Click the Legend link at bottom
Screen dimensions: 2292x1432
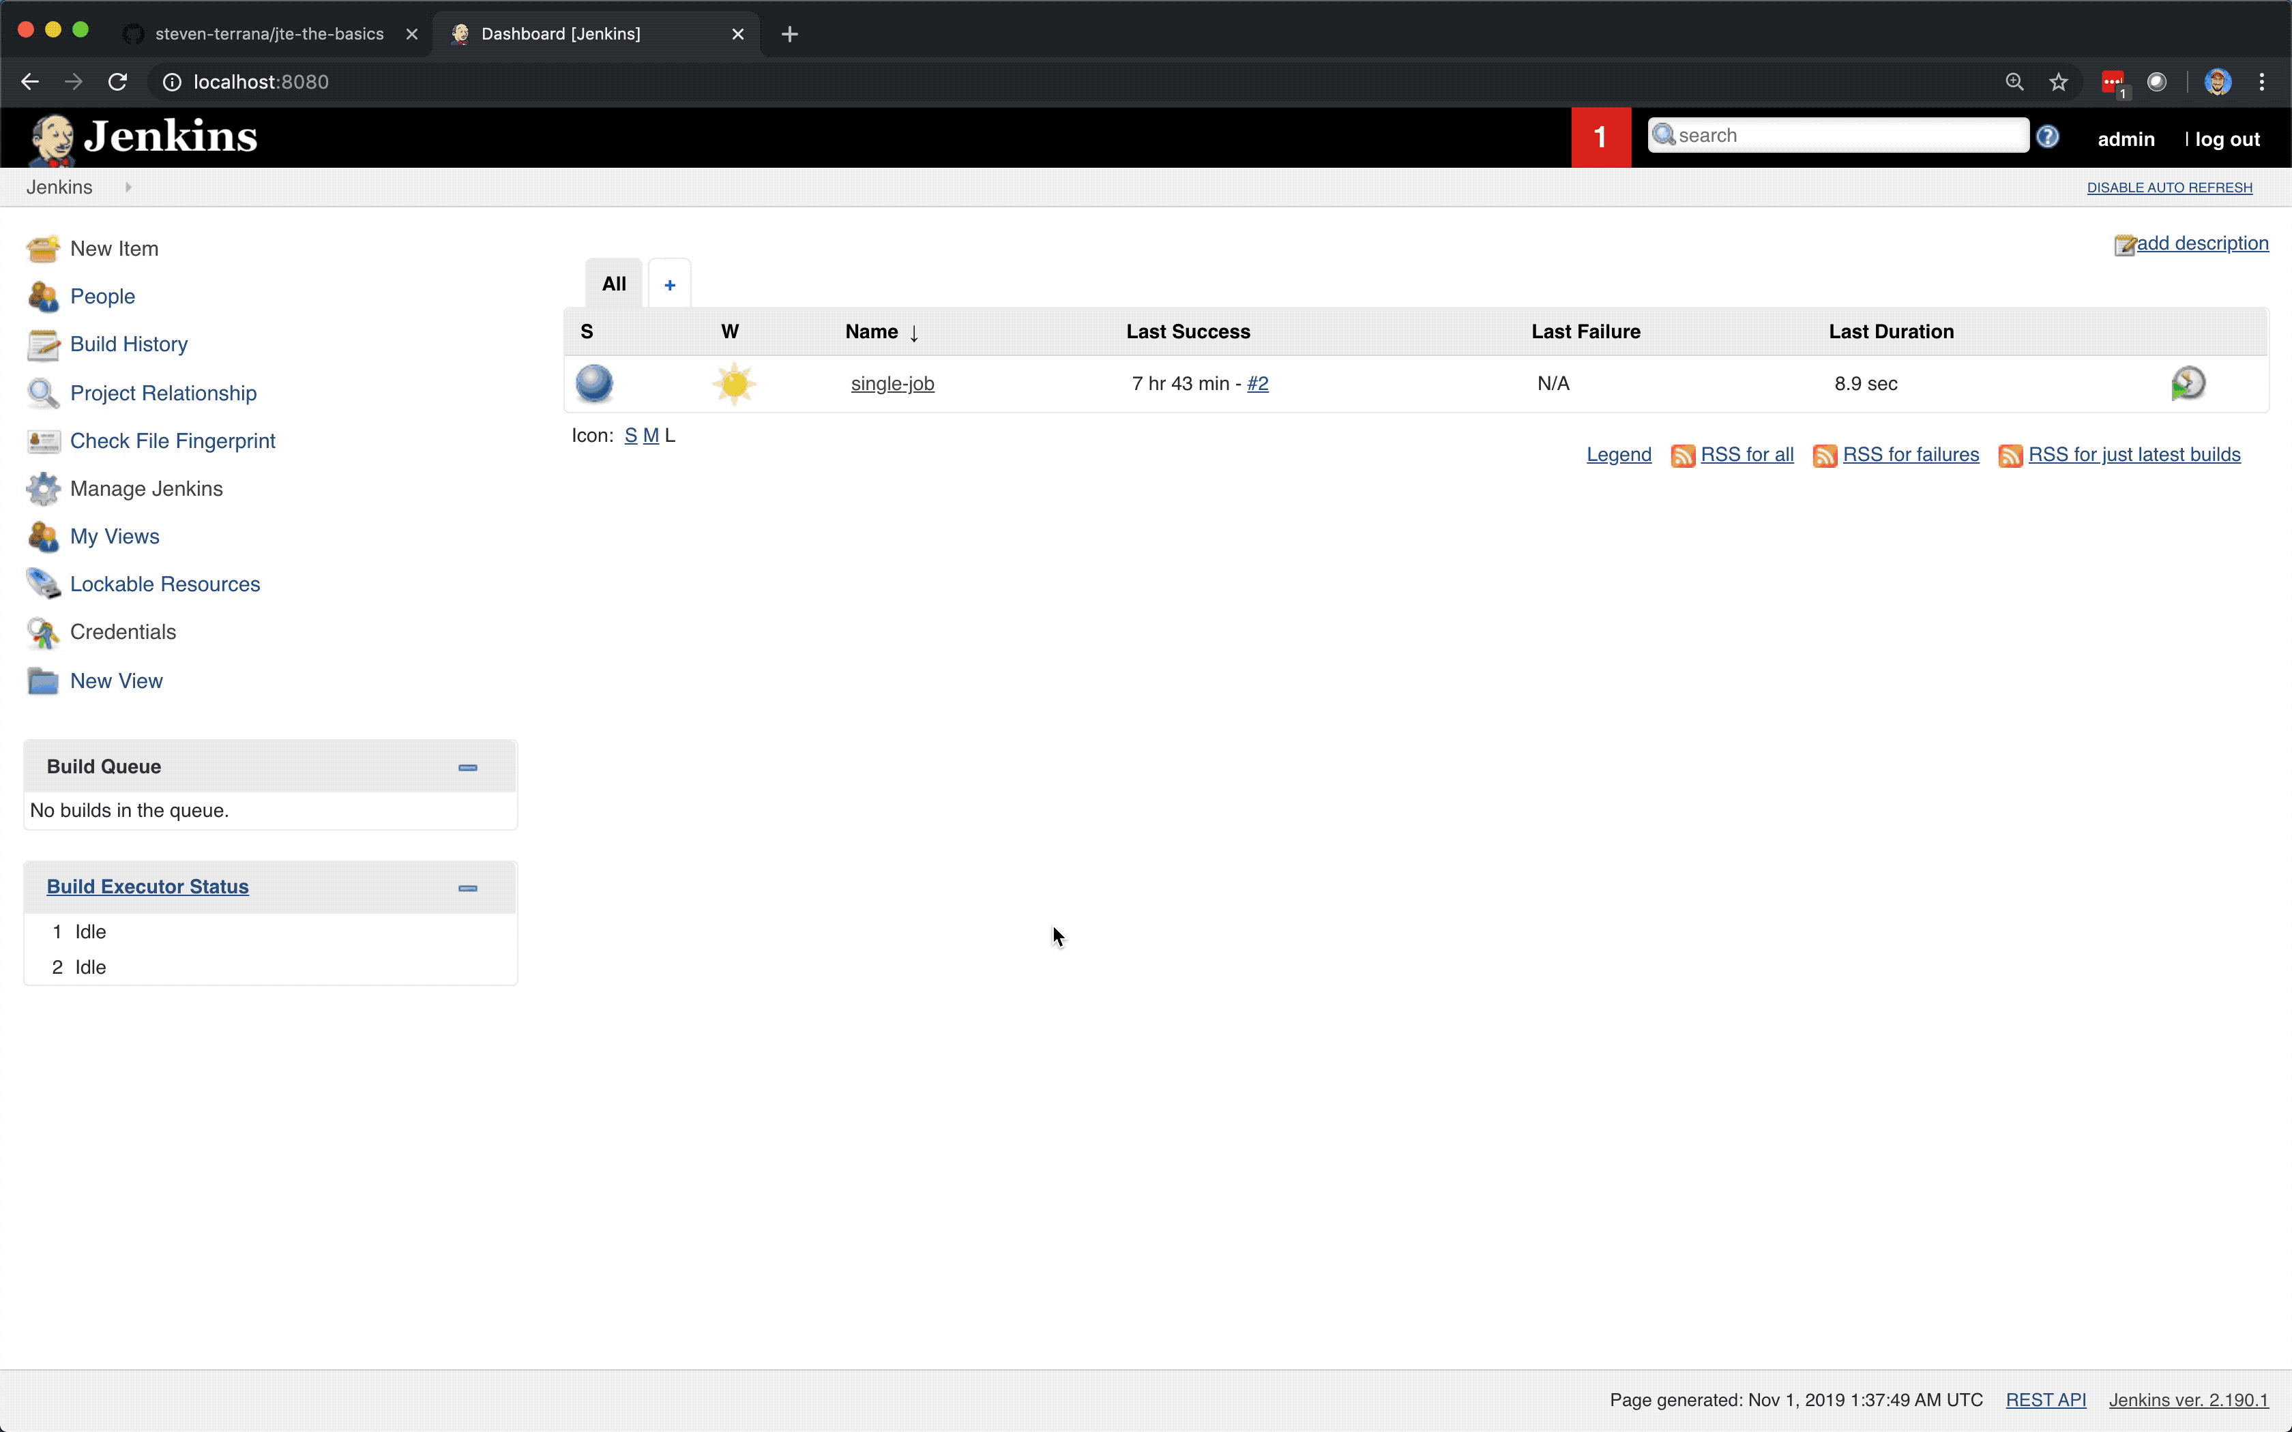(x=1617, y=453)
